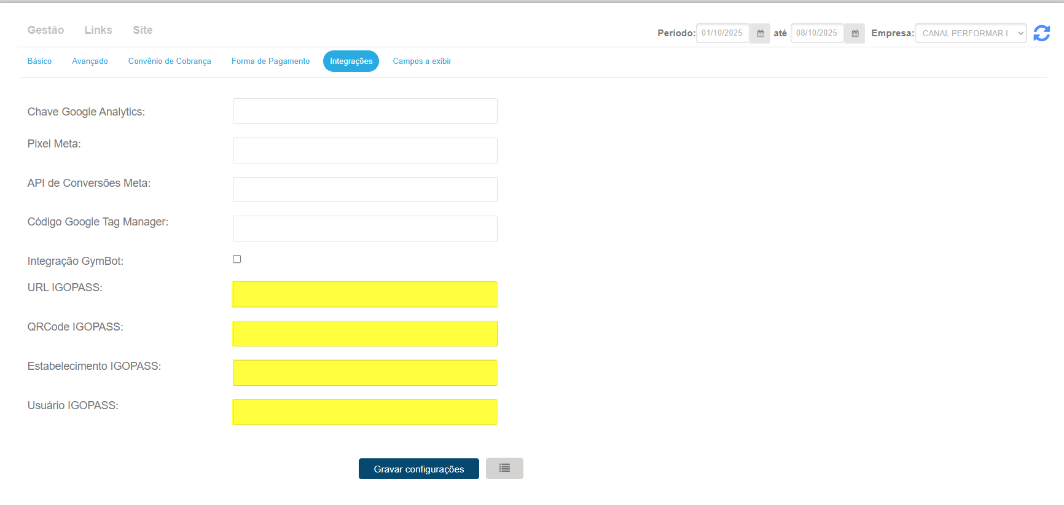Switch to the Avançado tab
This screenshot has width=1064, height=505.
(x=90, y=61)
